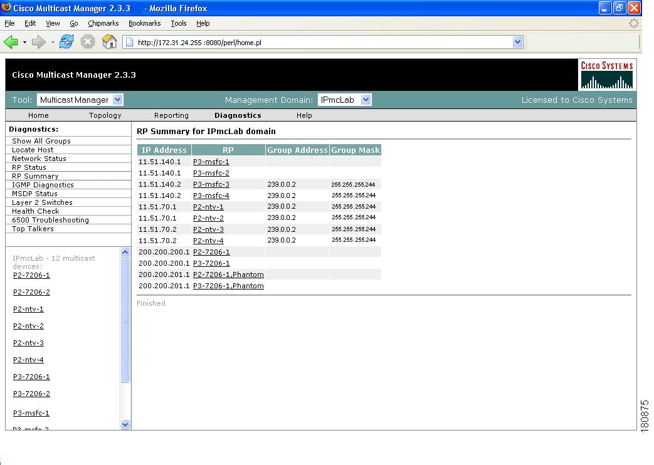This screenshot has width=654, height=465.
Task: Switch to the Topology tab
Action: coord(105,115)
